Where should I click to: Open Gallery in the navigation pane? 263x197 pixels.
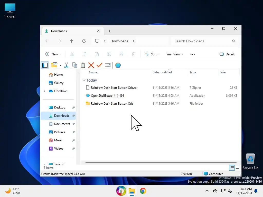click(x=59, y=83)
